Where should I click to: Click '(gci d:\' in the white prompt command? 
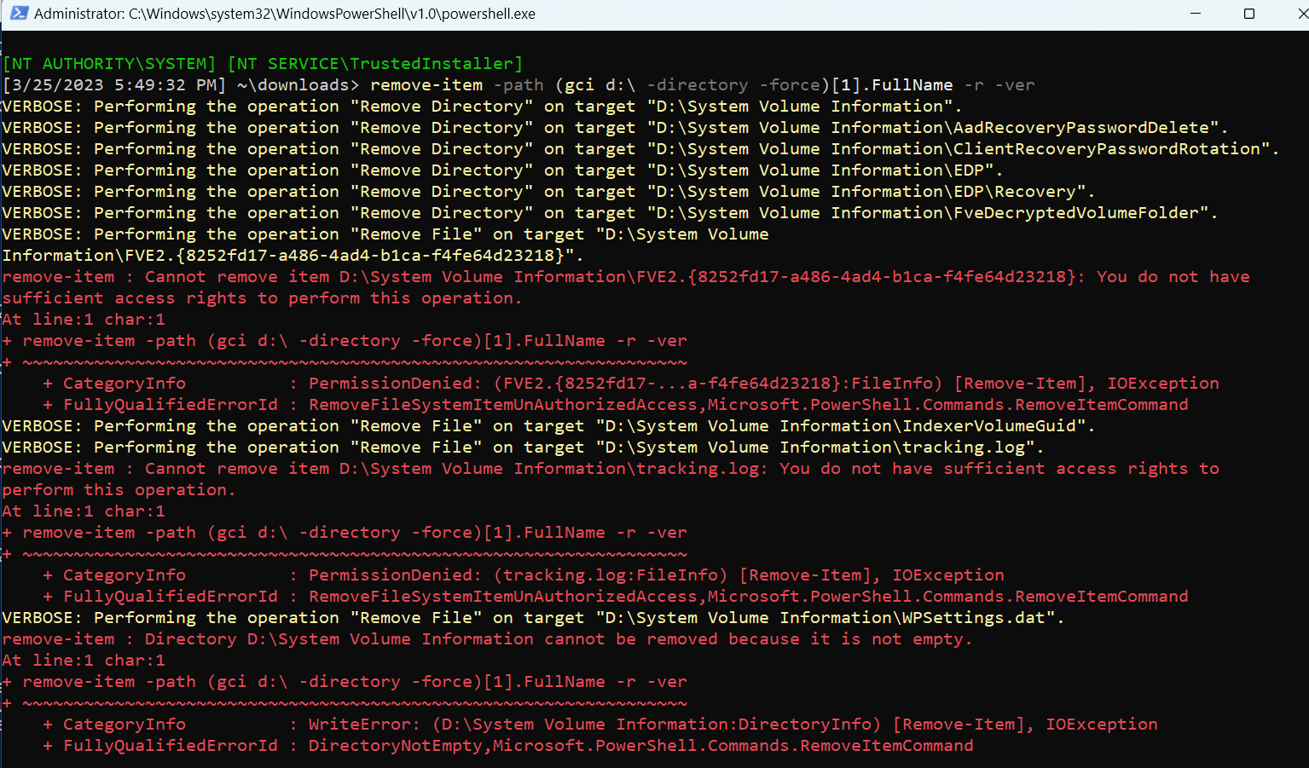(x=596, y=85)
